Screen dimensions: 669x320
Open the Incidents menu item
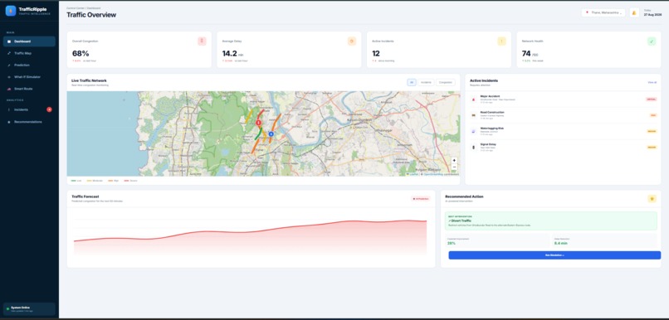[x=29, y=109]
